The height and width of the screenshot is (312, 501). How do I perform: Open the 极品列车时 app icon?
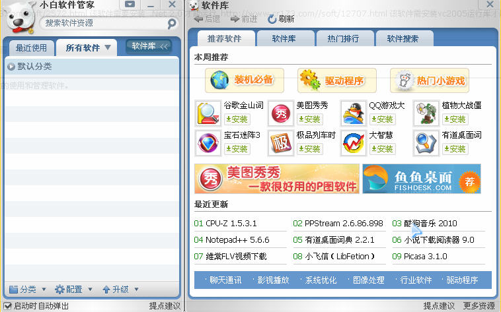pos(281,143)
